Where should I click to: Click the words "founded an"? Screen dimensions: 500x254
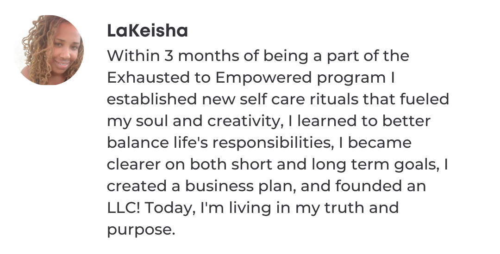click(381, 186)
